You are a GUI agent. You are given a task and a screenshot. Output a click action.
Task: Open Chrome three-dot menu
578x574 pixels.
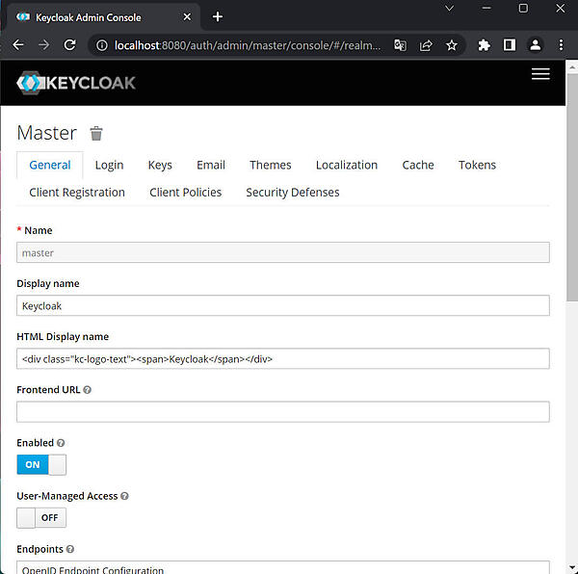(561, 45)
